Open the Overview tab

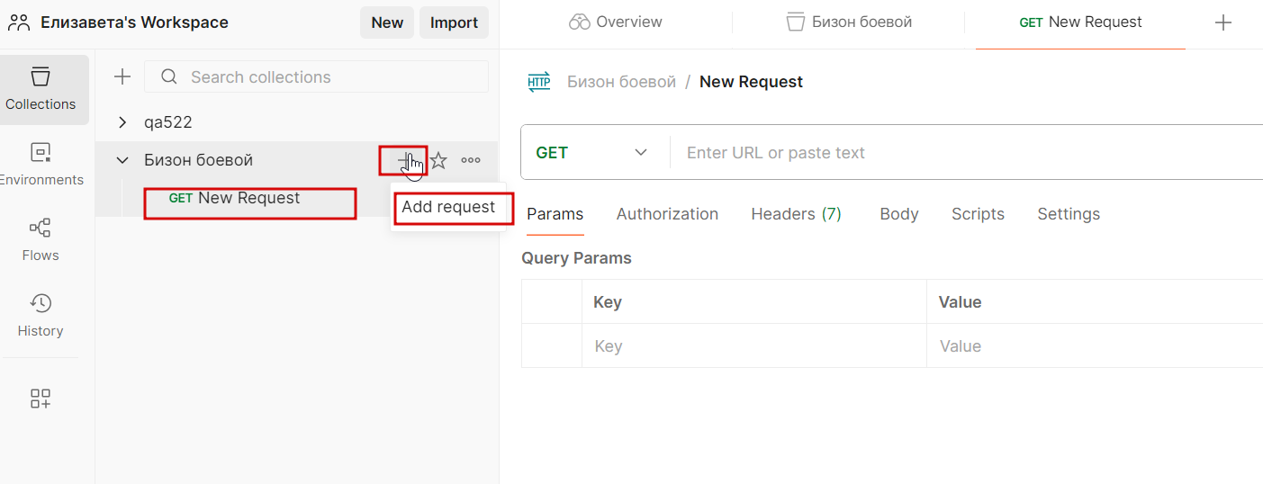point(616,22)
